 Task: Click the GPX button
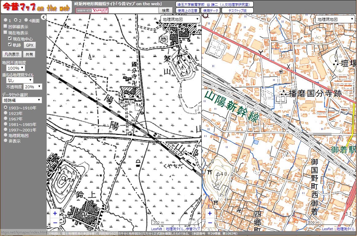(x=29, y=45)
